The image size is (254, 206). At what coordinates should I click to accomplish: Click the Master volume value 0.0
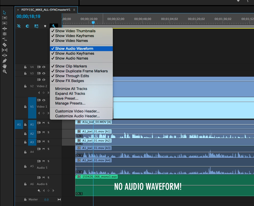click(46, 200)
